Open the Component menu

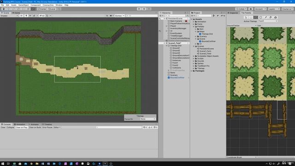pyautogui.click(x=35, y=5)
